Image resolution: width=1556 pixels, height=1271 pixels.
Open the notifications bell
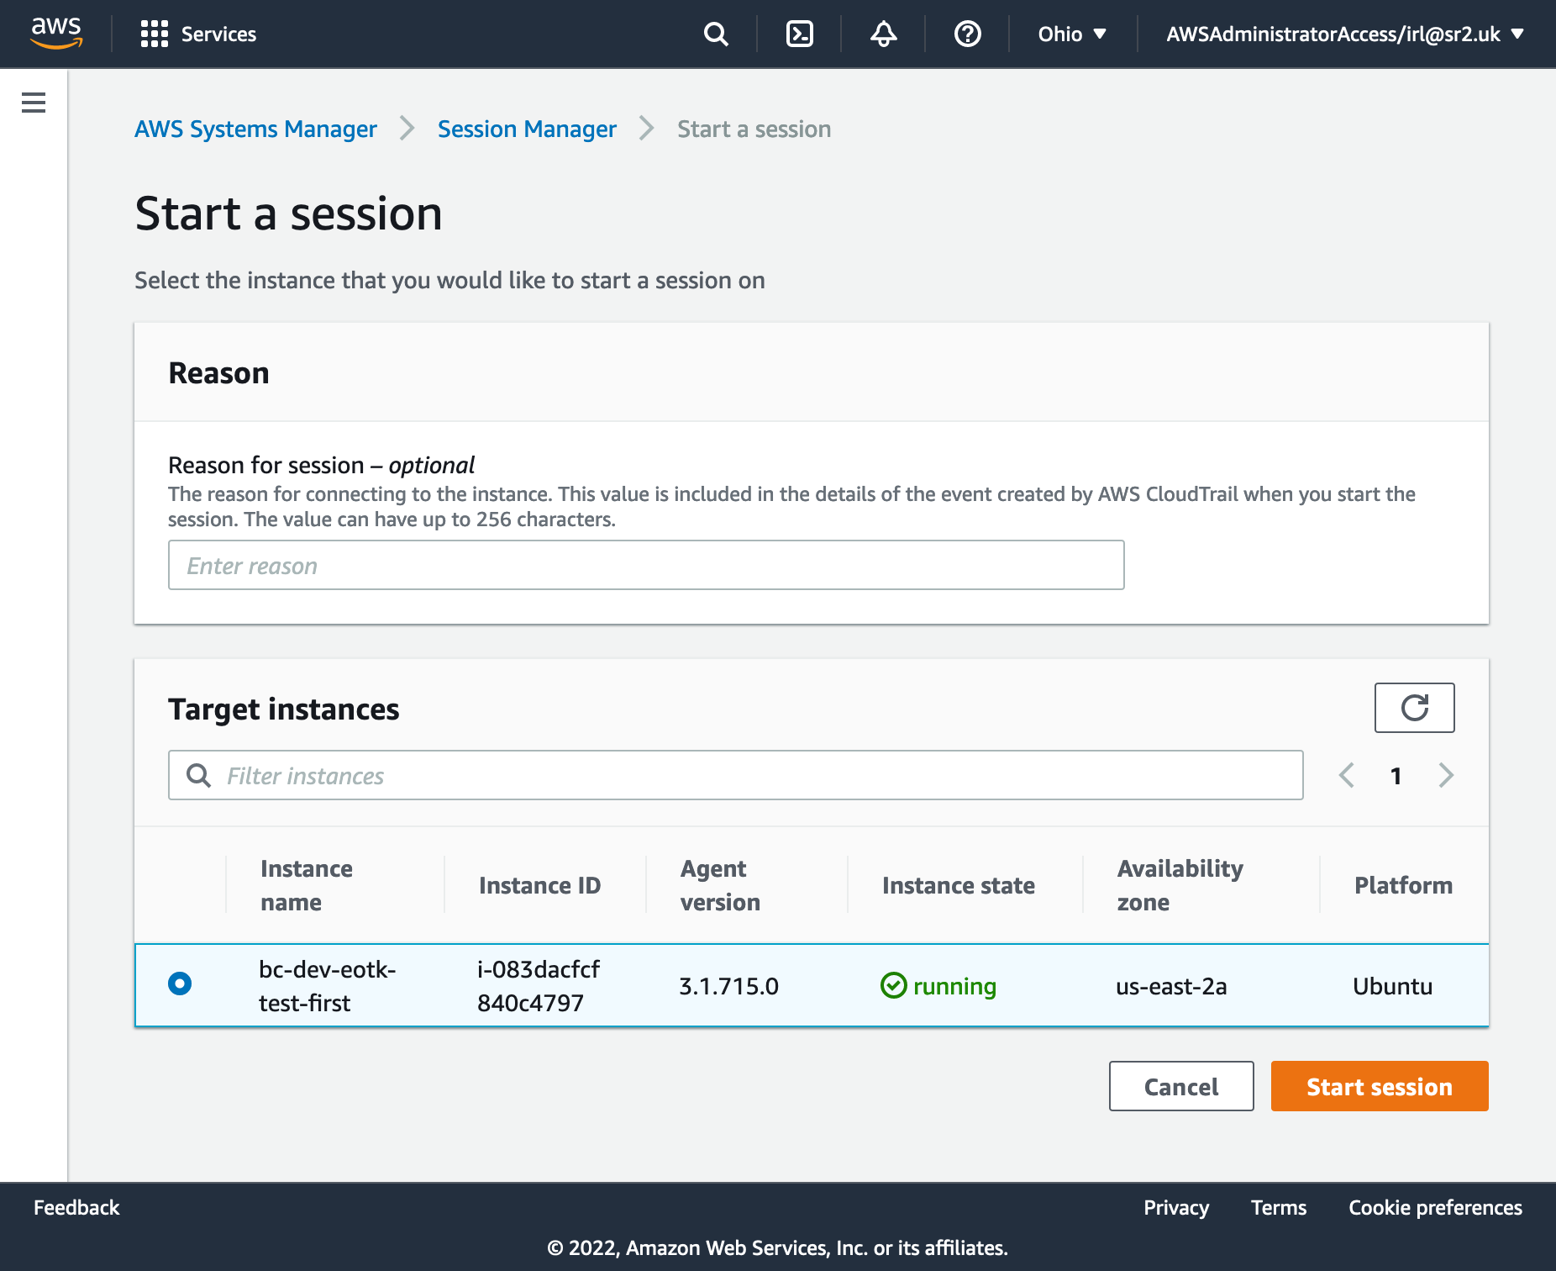click(x=883, y=34)
